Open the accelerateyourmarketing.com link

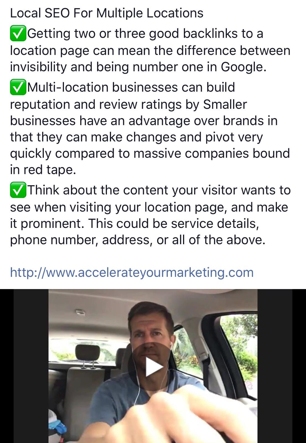[132, 272]
